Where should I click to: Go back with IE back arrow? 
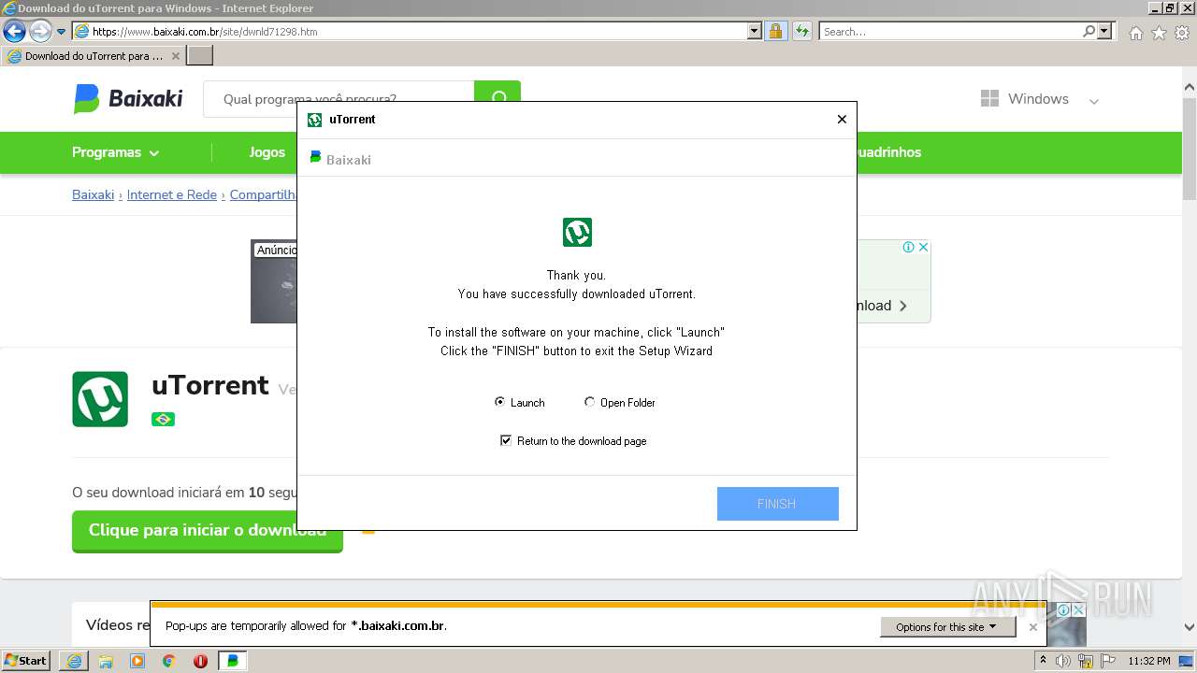tap(14, 32)
